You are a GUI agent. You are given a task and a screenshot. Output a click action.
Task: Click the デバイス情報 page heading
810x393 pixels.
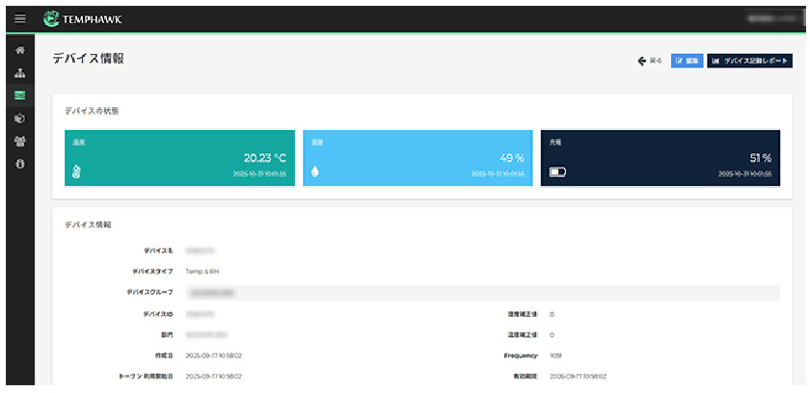click(88, 59)
